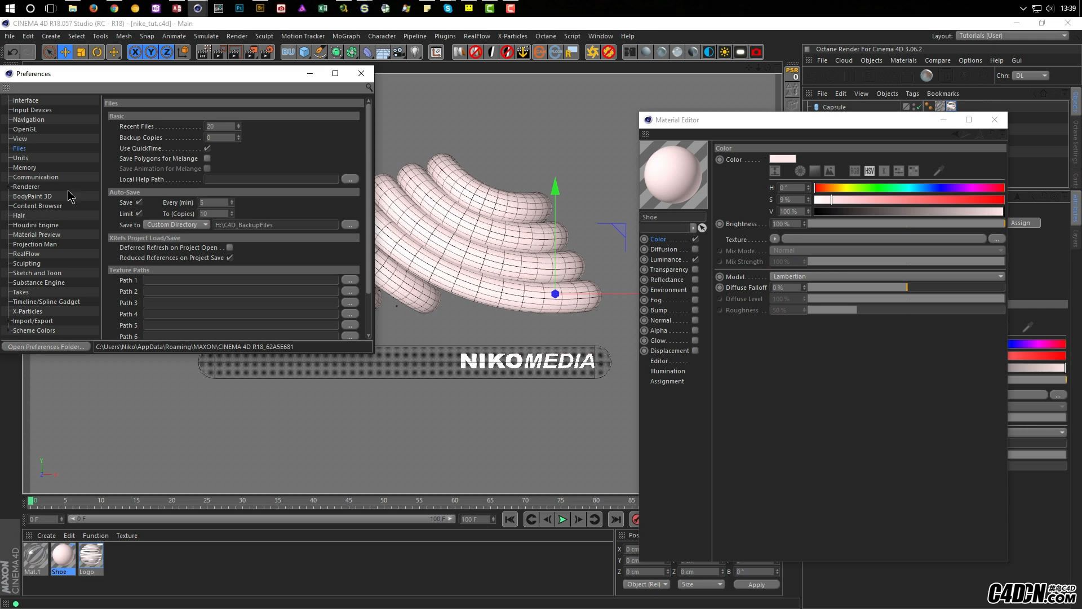1082x609 pixels.
Task: Click the color wheel mode icon
Action: point(800,171)
